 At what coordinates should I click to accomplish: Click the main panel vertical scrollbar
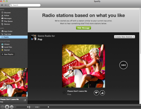(x=140, y=31)
